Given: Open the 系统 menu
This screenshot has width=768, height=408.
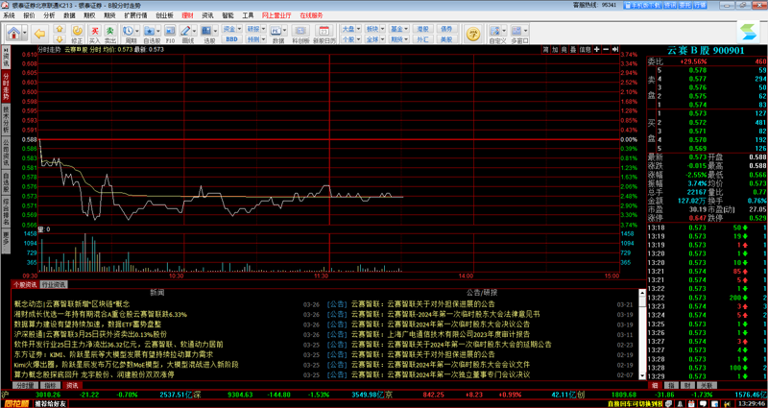Looking at the screenshot, I should pyautogui.click(x=9, y=15).
